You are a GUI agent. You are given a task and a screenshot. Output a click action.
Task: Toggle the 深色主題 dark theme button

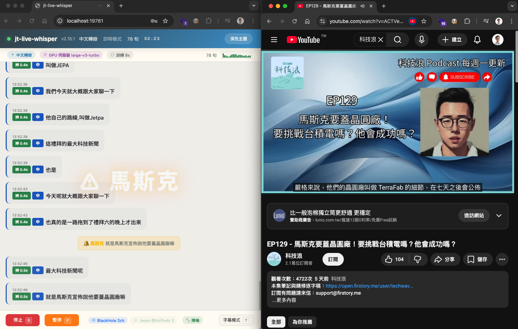[x=239, y=39]
